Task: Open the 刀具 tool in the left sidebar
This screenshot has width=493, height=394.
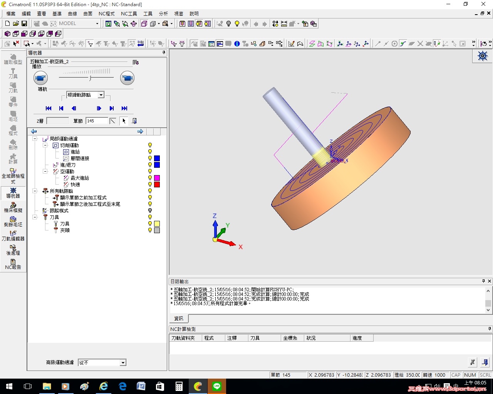Action: click(13, 73)
